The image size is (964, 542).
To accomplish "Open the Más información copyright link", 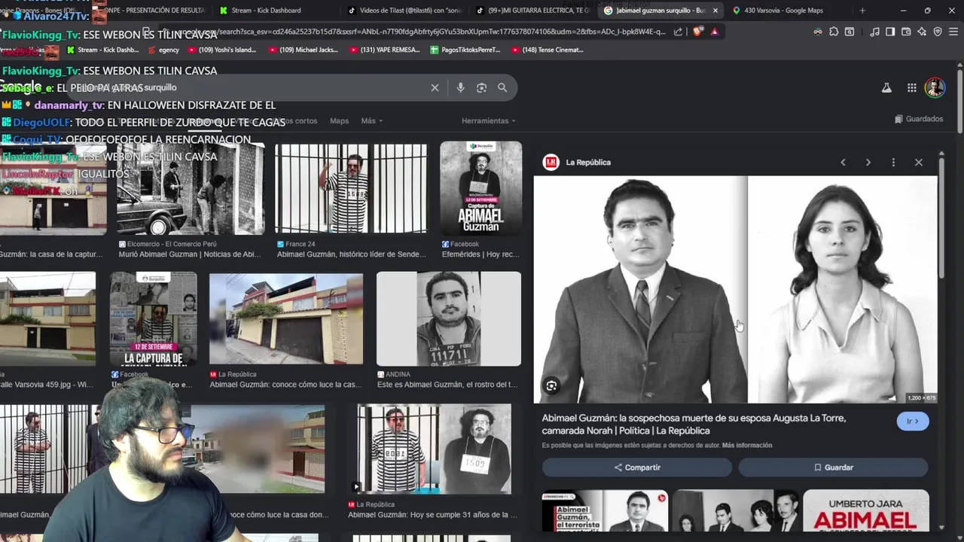I will point(747,446).
